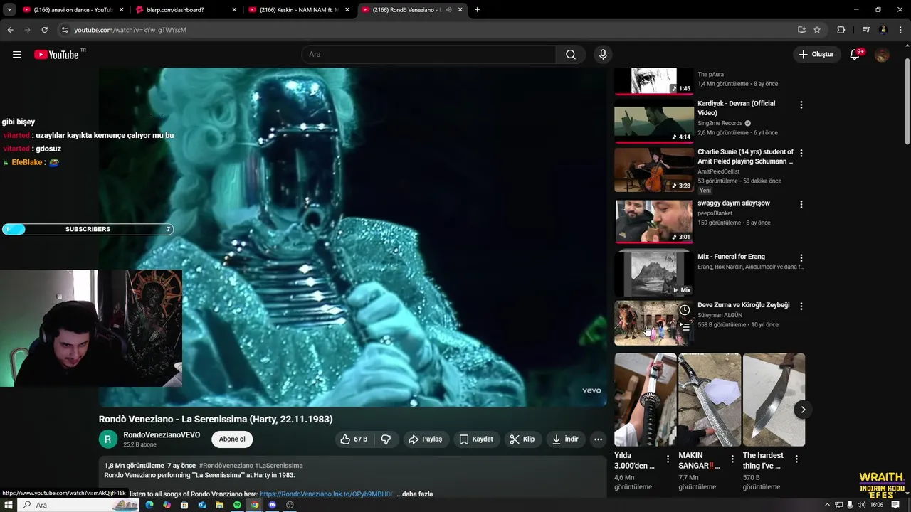
Task: Click the search magnifier button
Action: click(x=571, y=55)
